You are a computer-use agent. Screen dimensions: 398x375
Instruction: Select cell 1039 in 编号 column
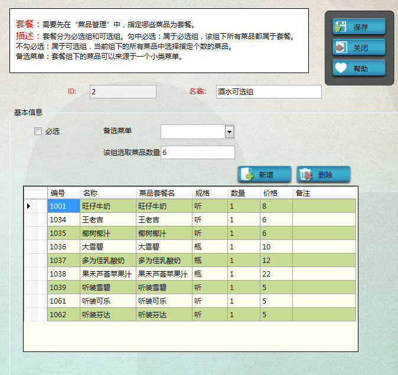(x=64, y=287)
